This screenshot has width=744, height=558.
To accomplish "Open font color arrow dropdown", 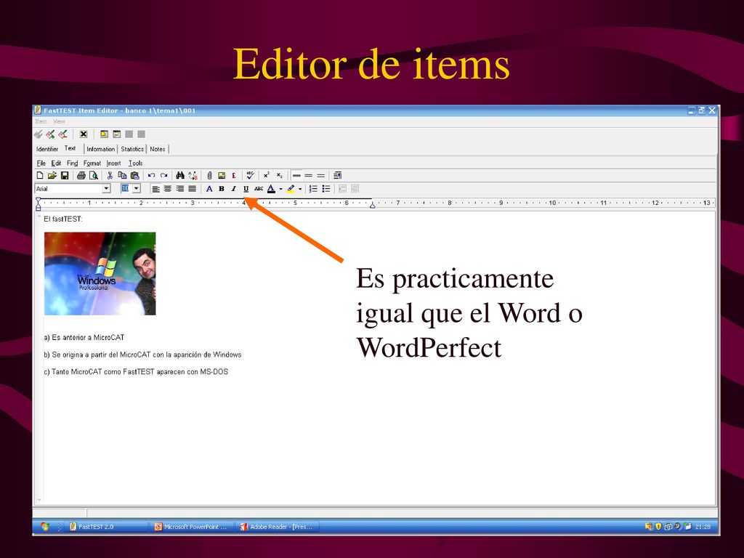I will [281, 190].
